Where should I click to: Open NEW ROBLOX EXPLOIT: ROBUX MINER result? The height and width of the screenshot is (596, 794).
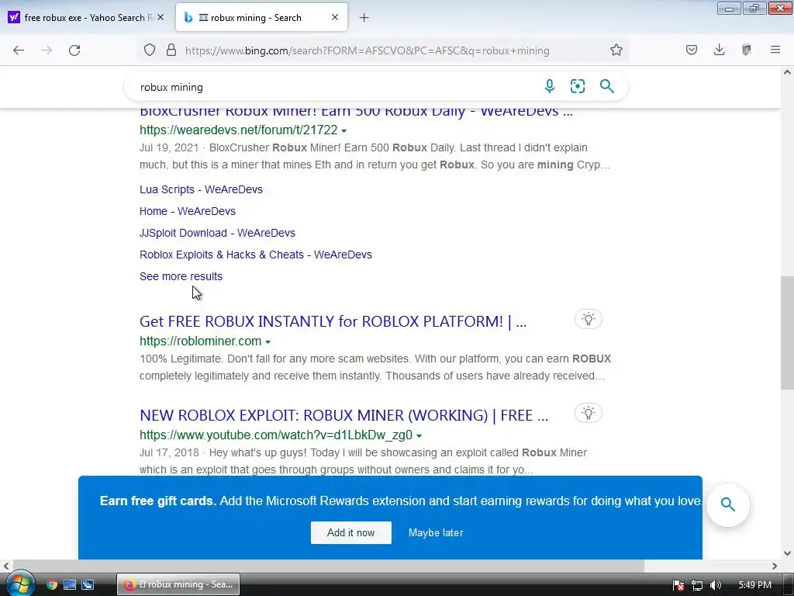point(343,415)
